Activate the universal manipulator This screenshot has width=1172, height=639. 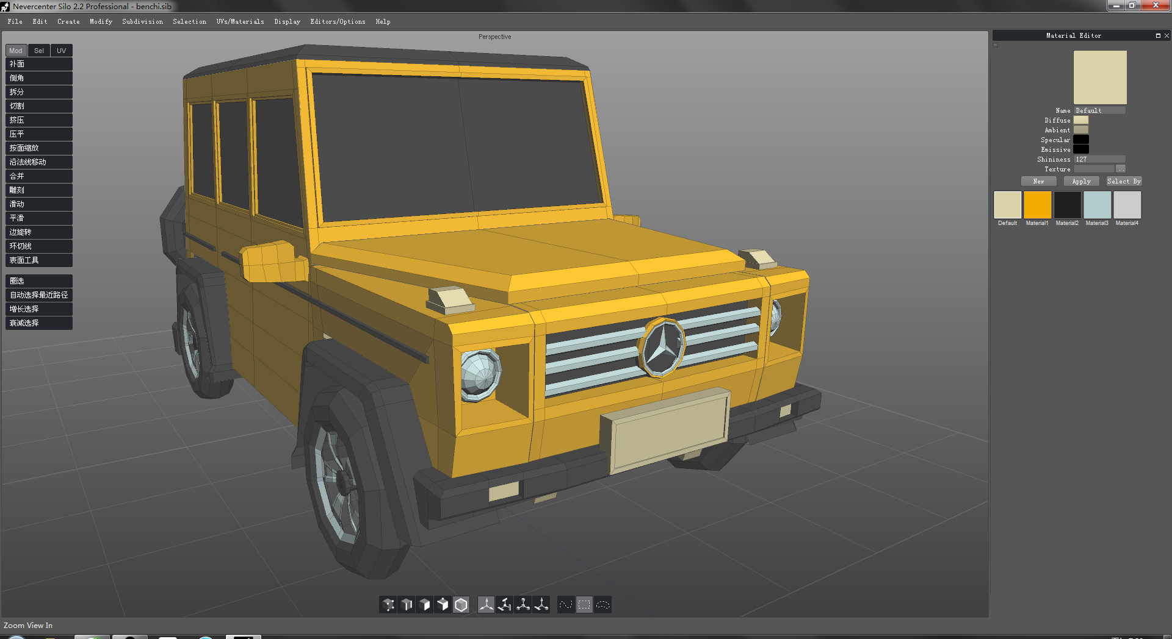pyautogui.click(x=541, y=605)
